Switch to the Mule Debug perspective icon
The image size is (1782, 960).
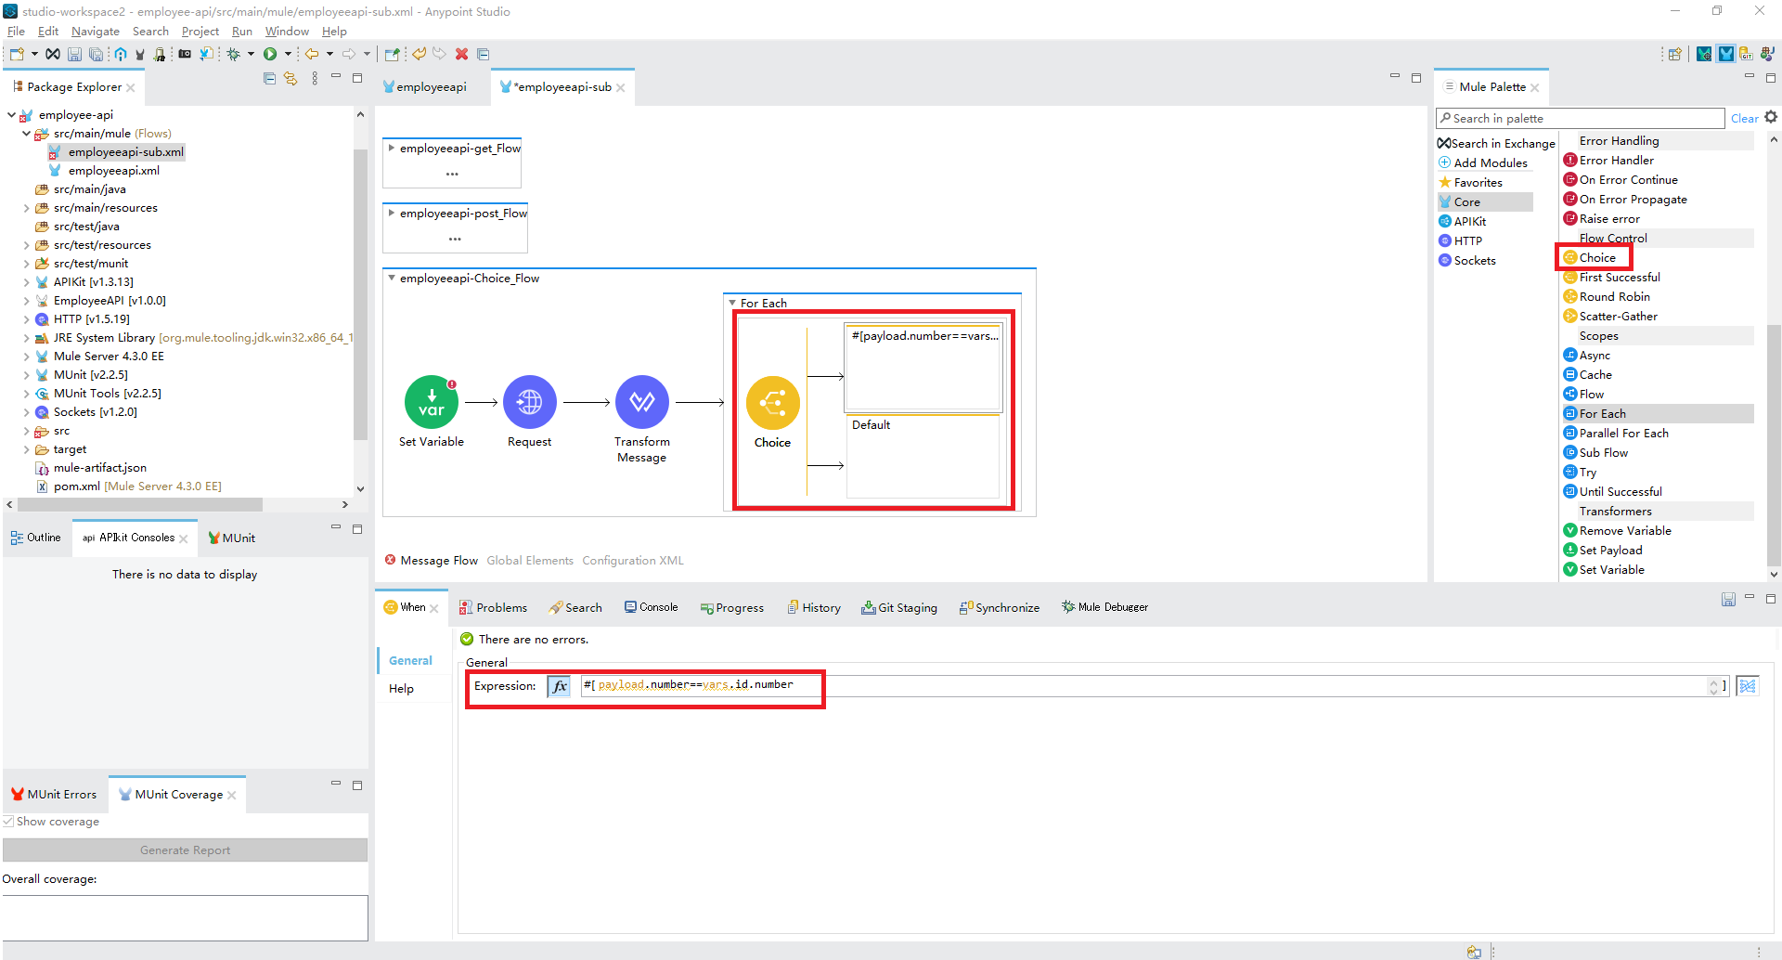[x=1704, y=54]
